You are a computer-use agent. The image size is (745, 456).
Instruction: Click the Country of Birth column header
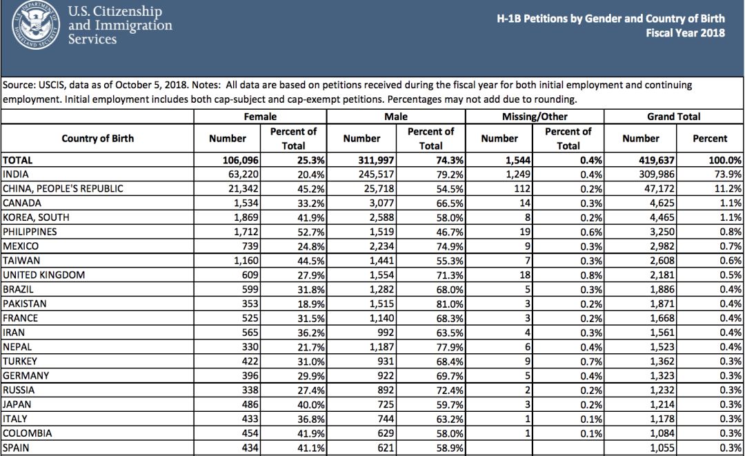(x=97, y=138)
